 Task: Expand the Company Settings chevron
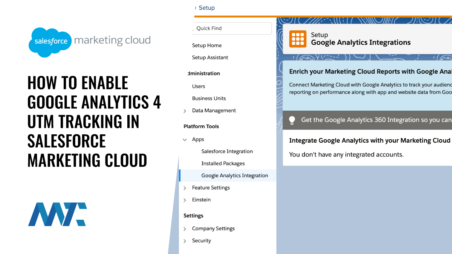click(185, 229)
